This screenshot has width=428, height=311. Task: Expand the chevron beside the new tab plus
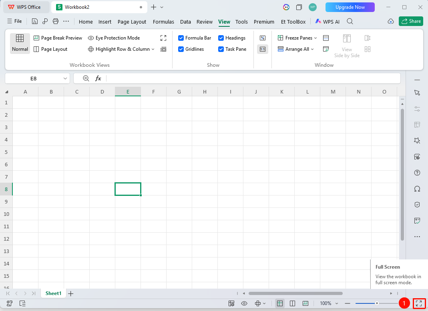pos(162,7)
